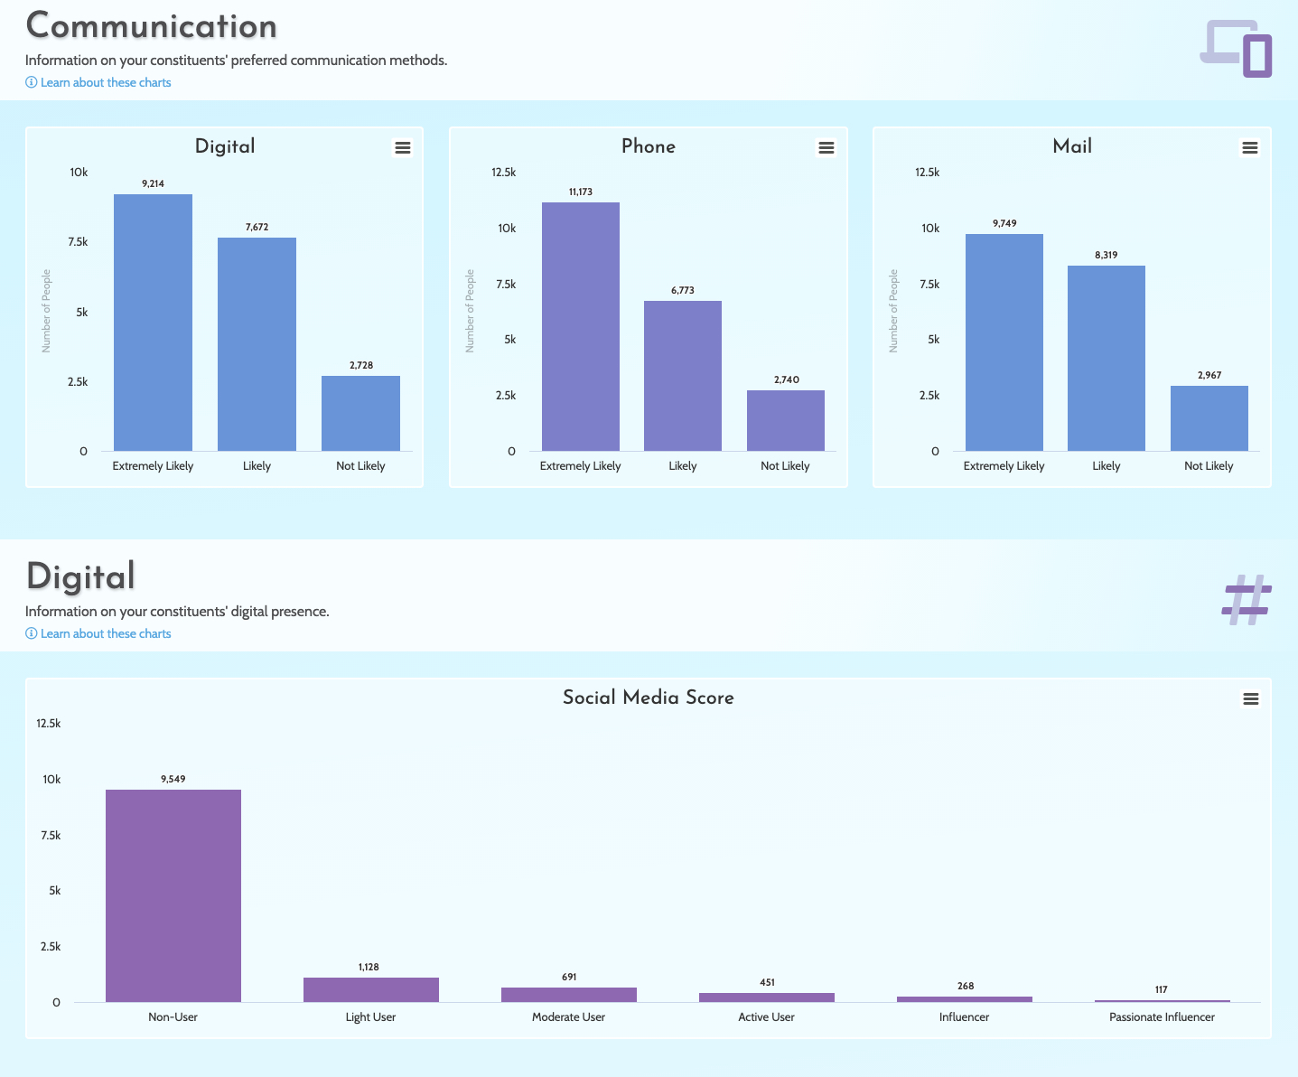Click the screens icon beside Communication header
Image resolution: width=1298 pixels, height=1077 pixels.
tap(1237, 50)
